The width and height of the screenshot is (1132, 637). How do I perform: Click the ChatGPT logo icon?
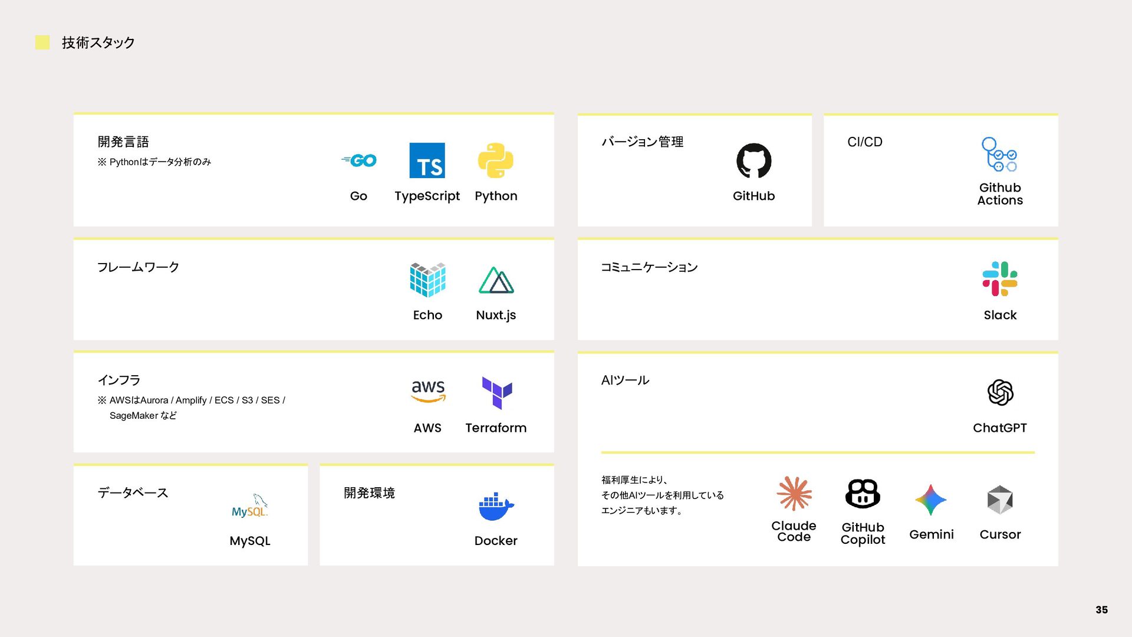click(1000, 393)
